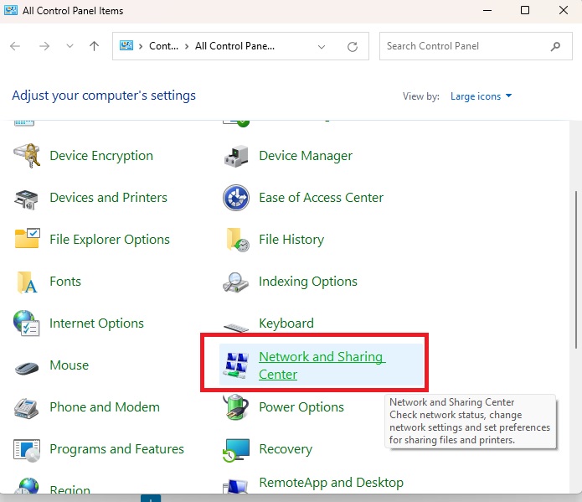Select the Cont... breadcrumb segment
The width and height of the screenshot is (582, 502).
point(163,46)
